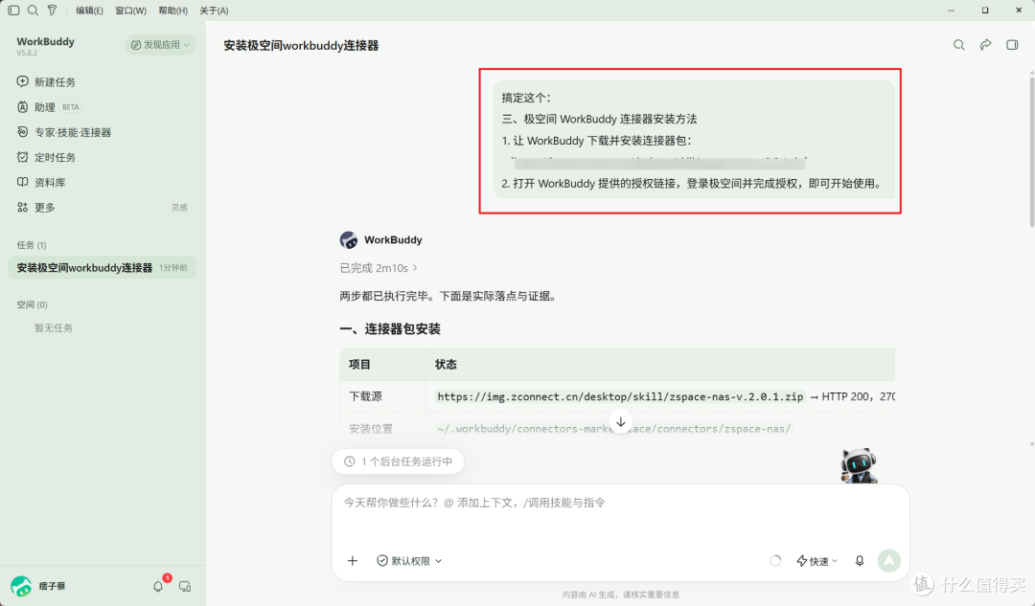The image size is (1035, 606).
Task: Share the conversation with arrow icon
Action: point(985,45)
